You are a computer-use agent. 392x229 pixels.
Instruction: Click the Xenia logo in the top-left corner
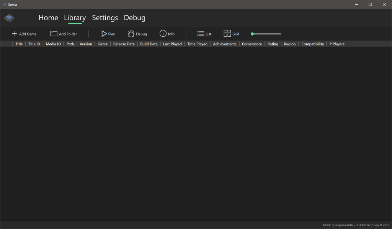coord(9,18)
